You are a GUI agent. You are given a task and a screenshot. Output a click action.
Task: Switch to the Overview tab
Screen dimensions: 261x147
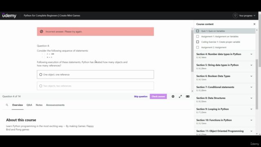[18, 105]
